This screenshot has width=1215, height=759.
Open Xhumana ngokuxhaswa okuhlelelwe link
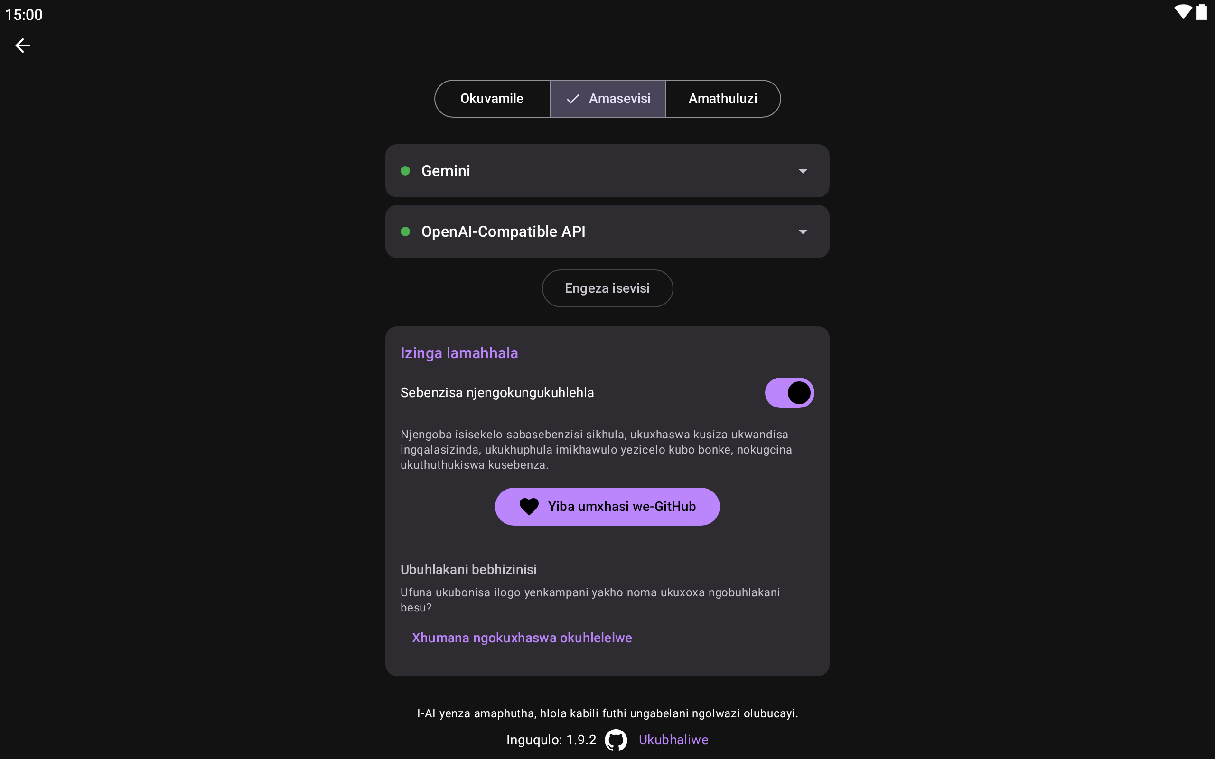522,638
